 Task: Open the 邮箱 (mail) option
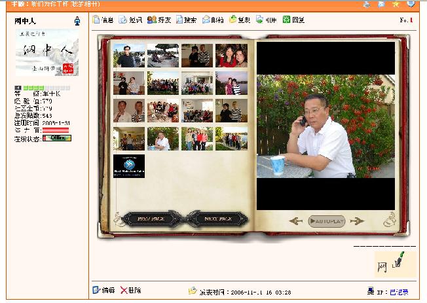click(213, 20)
